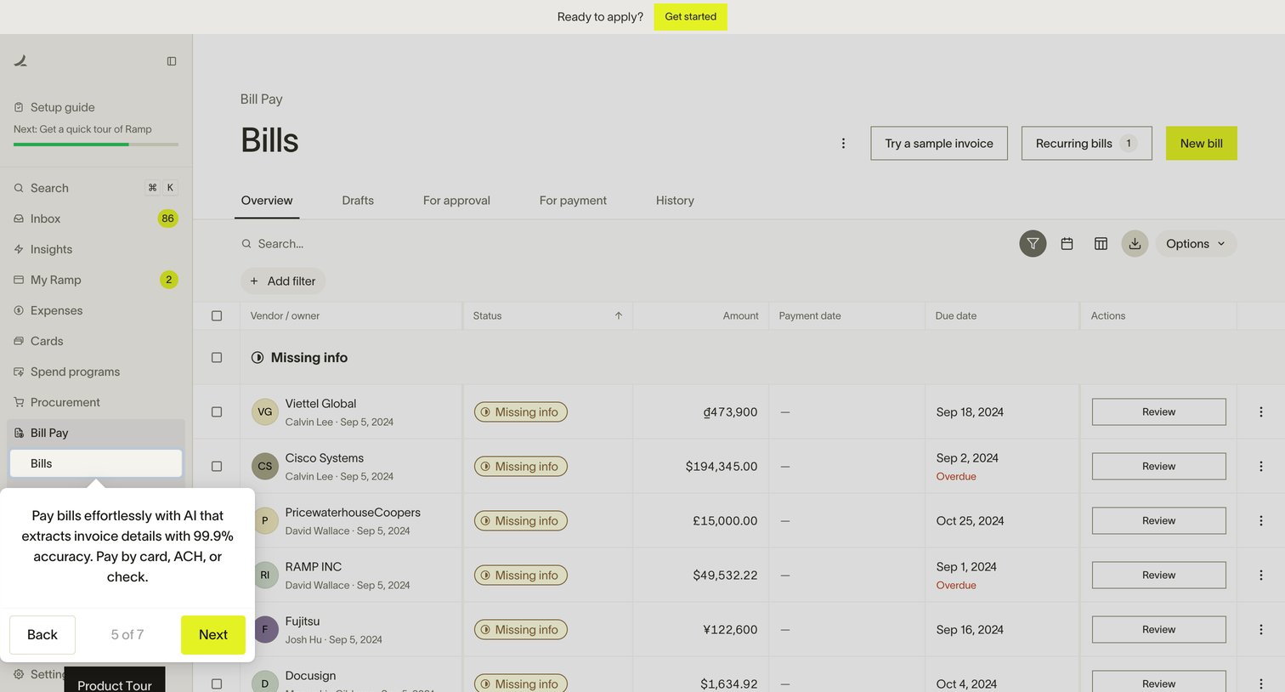Select the Docusign row checkbox
This screenshot has height=692, width=1285.
[x=217, y=684]
